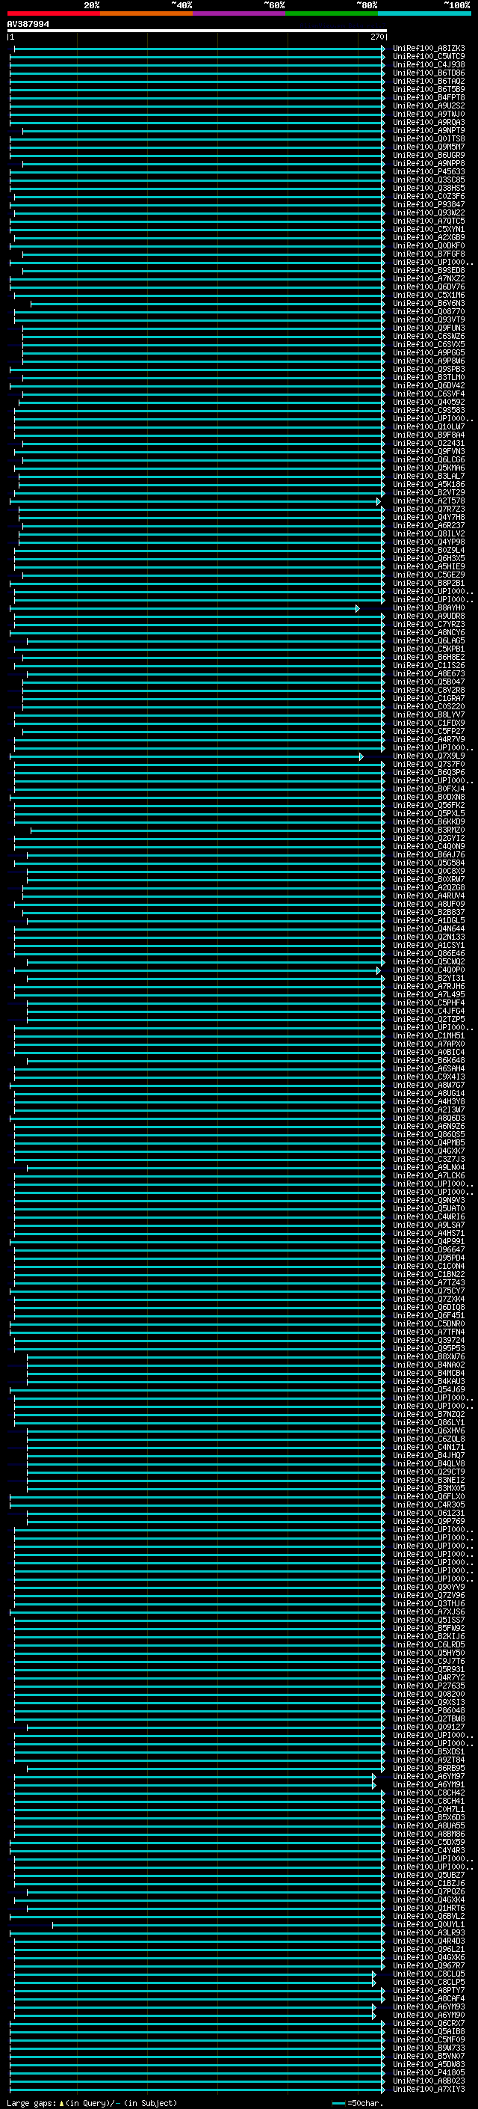Screen dimensions: 478x2109
Task: Open hit UniRef100_B6TD86
Action: click(x=429, y=73)
